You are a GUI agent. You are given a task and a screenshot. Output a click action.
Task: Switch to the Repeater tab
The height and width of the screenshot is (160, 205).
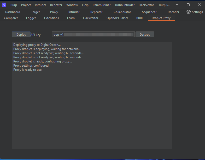[x=96, y=12]
